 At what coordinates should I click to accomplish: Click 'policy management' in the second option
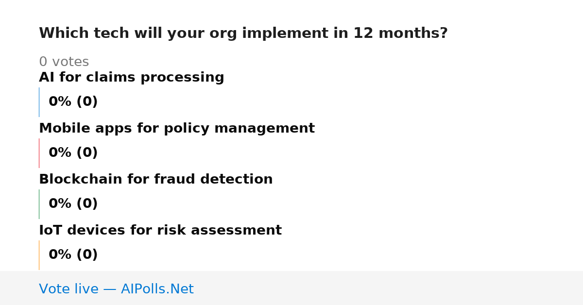click(239, 129)
